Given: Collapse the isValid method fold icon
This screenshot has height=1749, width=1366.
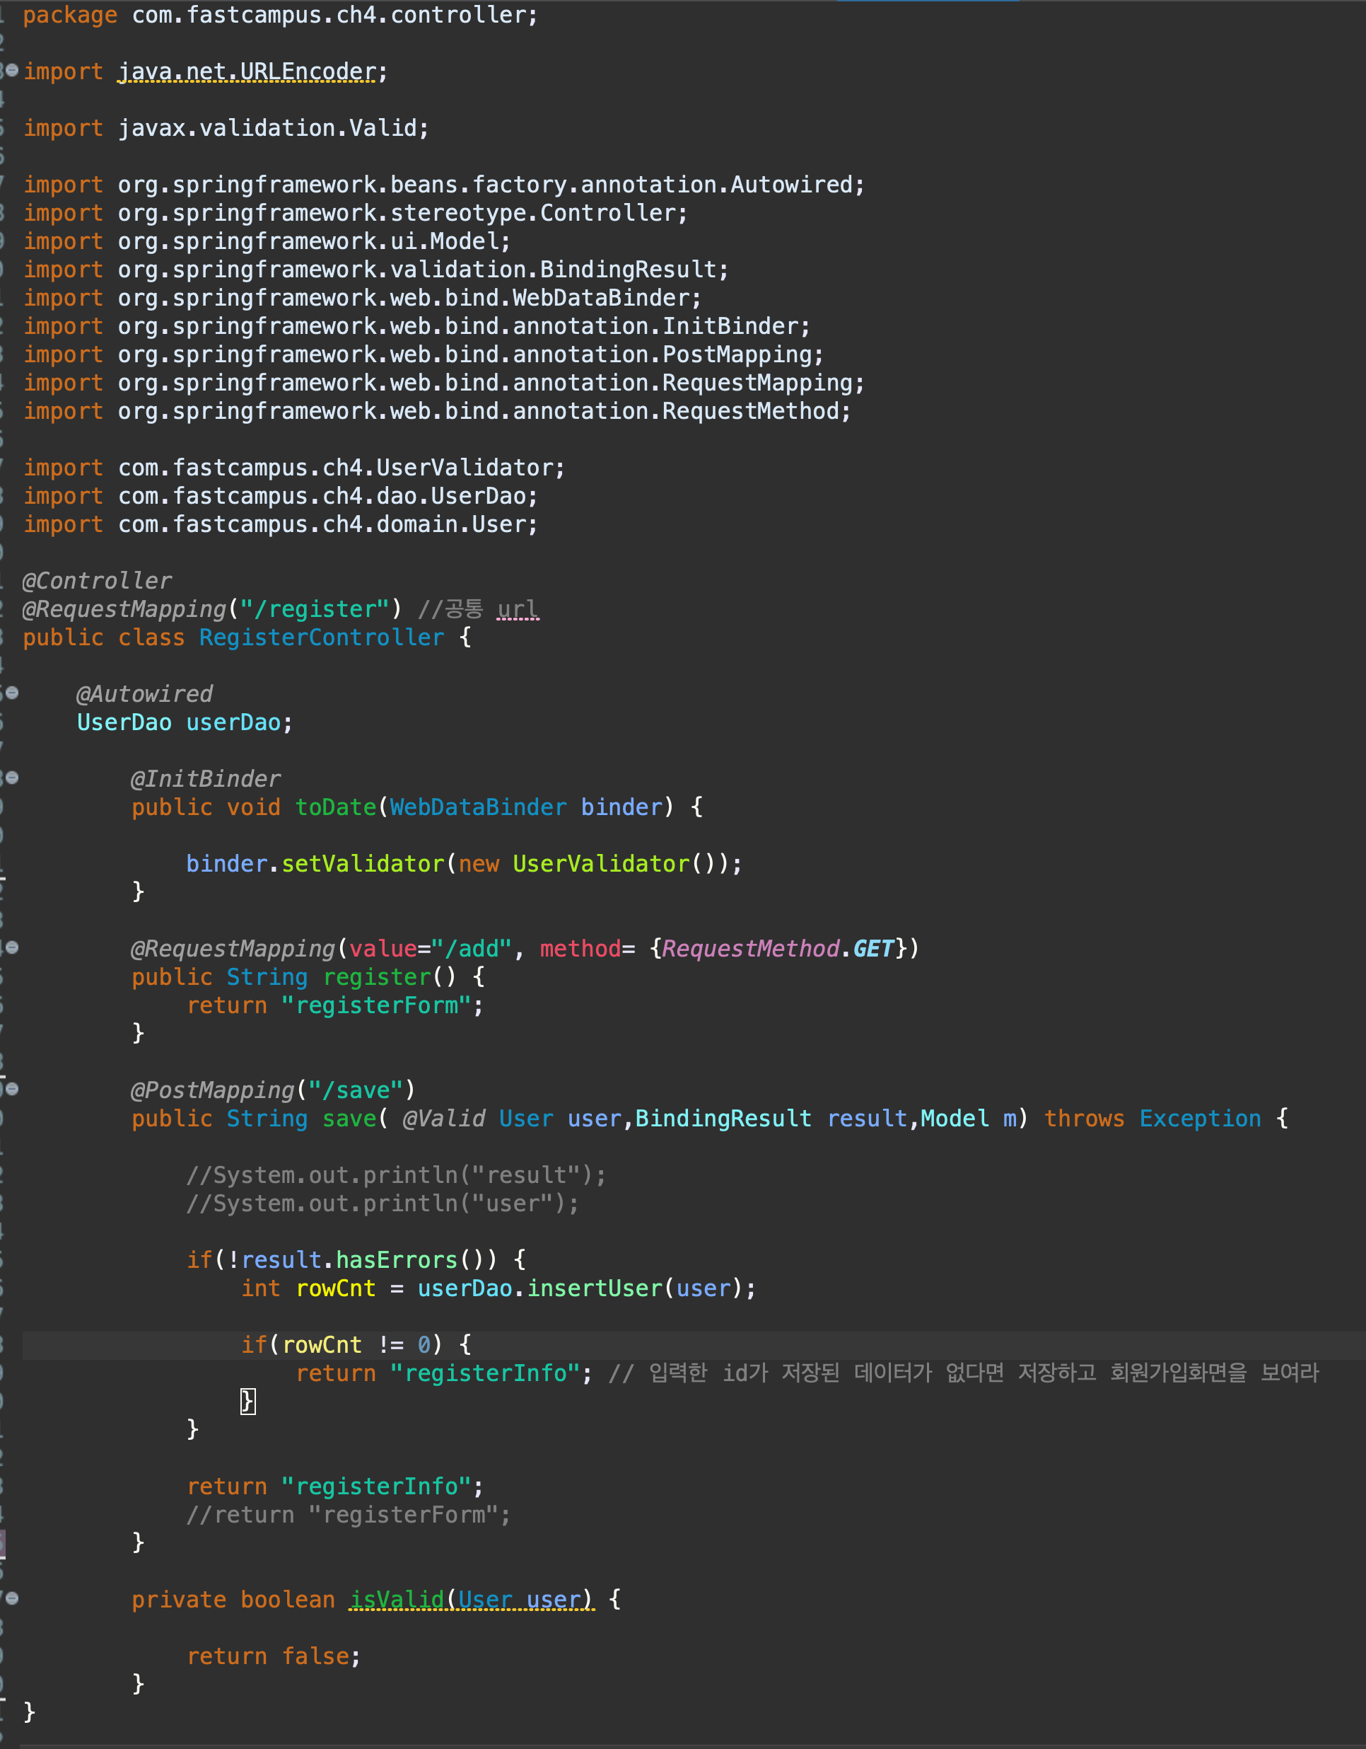Looking at the screenshot, I should tap(12, 1598).
